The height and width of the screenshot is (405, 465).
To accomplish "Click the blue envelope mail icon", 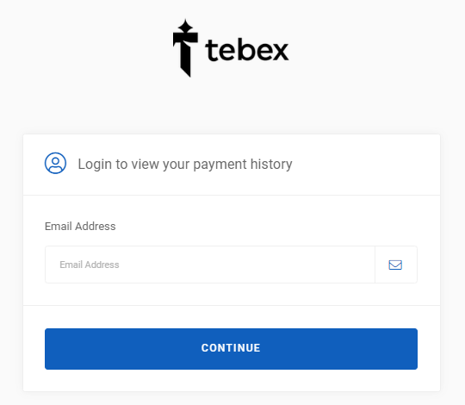I will click(395, 265).
